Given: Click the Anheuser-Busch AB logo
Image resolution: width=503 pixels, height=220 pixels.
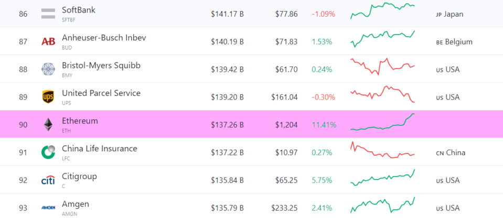Looking at the screenshot, I should [x=48, y=41].
